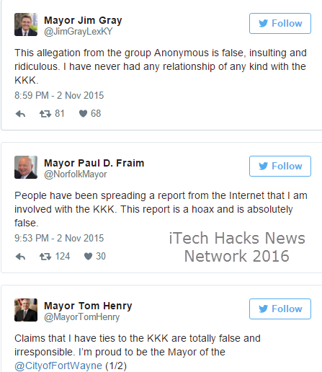The width and height of the screenshot is (322, 372).
Task: Open Tom Henry's profile picture
Action: 26,310
